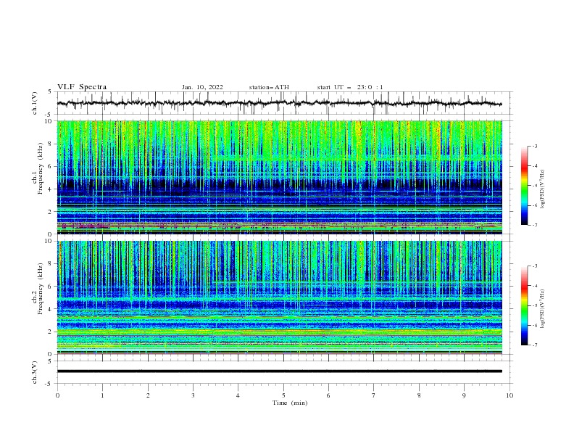Click the "4" kHz tick on ch.1 axis

tap(51, 189)
